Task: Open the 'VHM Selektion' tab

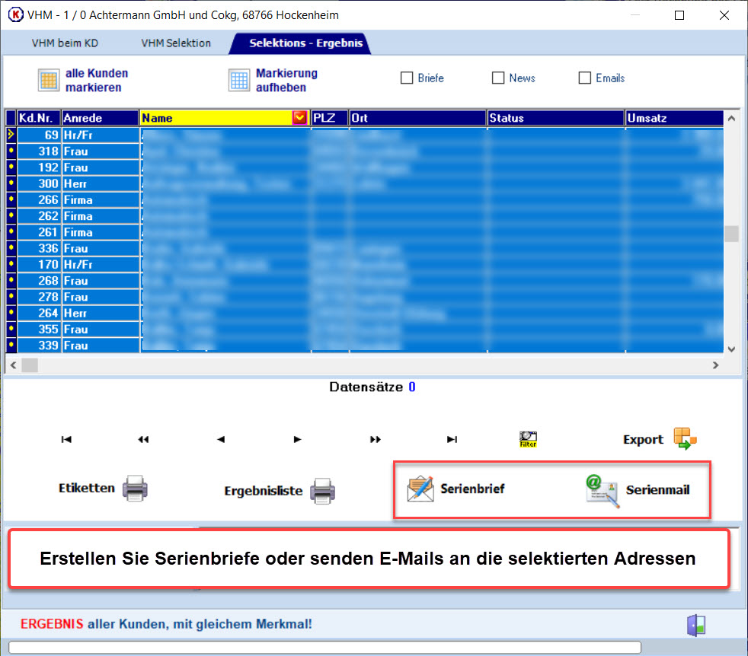Action: point(176,43)
